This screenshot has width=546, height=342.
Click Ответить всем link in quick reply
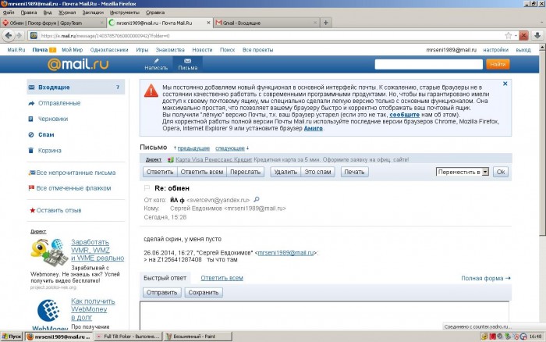tap(222, 278)
